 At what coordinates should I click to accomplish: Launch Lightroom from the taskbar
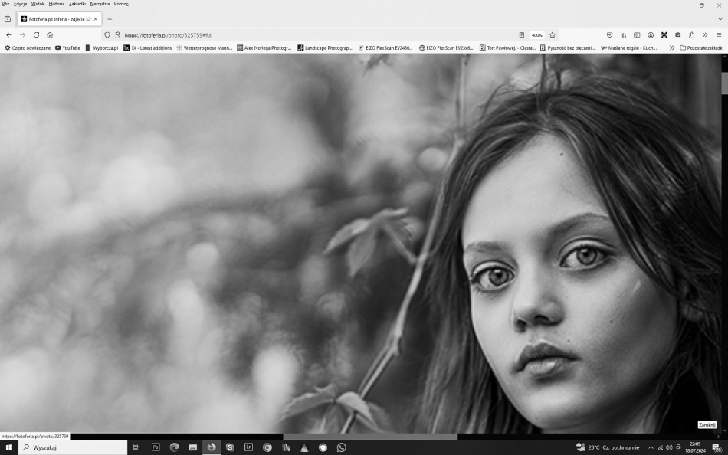coord(248,447)
